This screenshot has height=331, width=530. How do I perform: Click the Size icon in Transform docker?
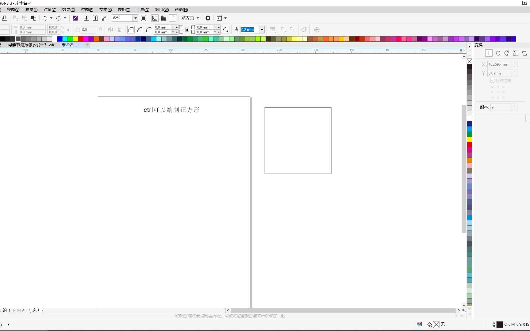tap(516, 53)
